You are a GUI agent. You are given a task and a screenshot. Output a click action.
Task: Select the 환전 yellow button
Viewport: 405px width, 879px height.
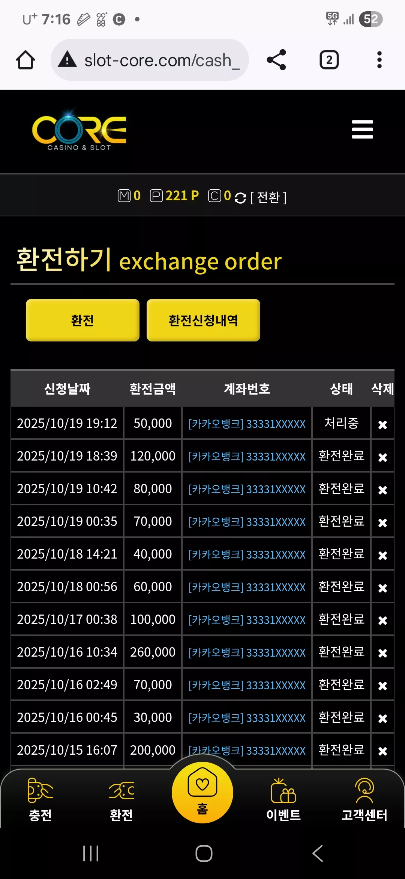82,320
